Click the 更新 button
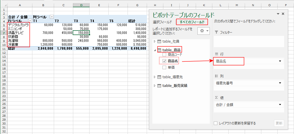294x134 pixels. [279, 123]
